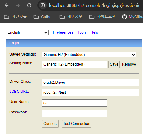Click the User Name label
The height and width of the screenshot is (134, 143).
pos(19,102)
